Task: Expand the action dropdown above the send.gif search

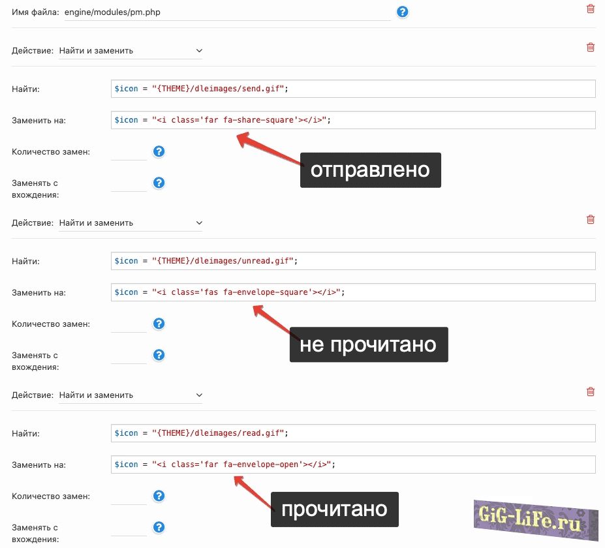Action: (x=131, y=51)
